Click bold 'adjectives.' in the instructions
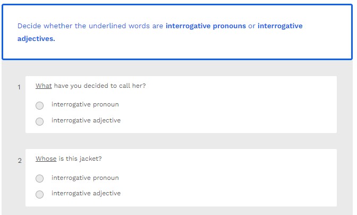This screenshot has height=215, width=357. 36,39
